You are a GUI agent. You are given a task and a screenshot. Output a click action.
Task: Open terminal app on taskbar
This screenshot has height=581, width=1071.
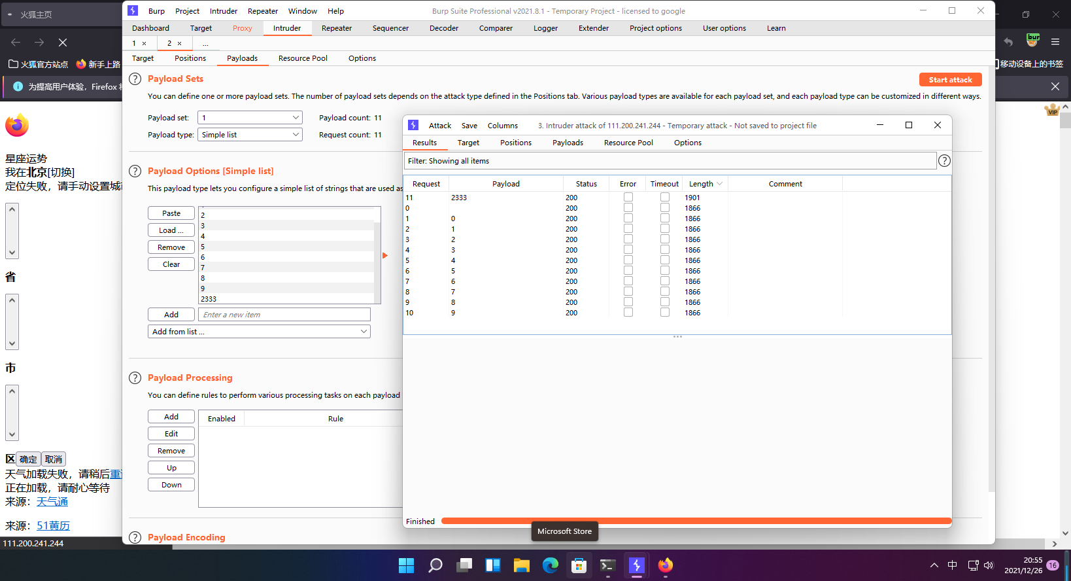click(607, 565)
